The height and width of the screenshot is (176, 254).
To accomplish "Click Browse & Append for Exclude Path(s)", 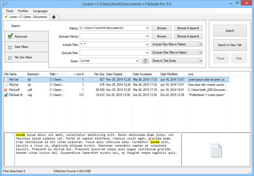I will coord(187,36).
